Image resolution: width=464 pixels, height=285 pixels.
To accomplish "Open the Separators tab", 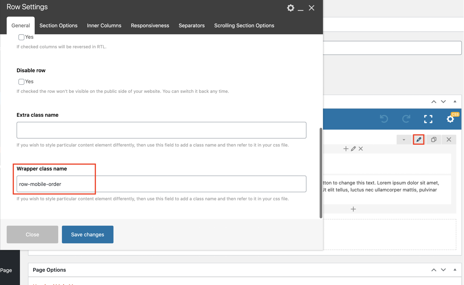I will coord(192,25).
